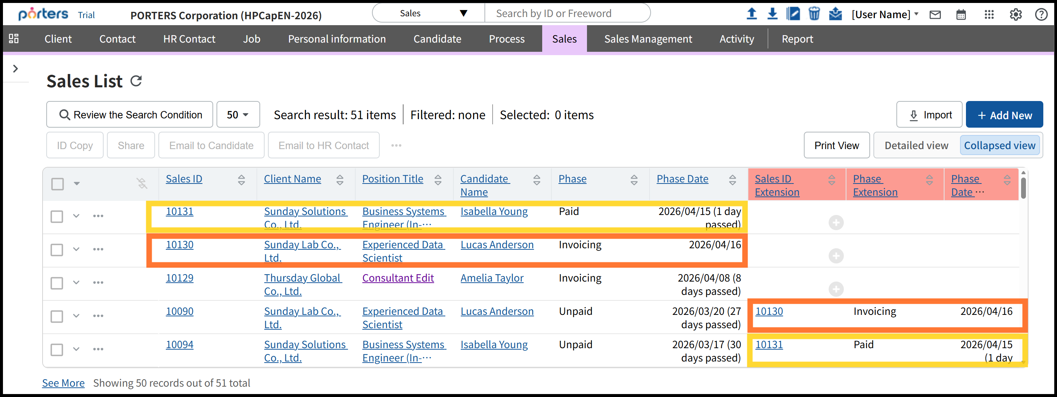Tick the checkbox for sales row 10129

[57, 283]
